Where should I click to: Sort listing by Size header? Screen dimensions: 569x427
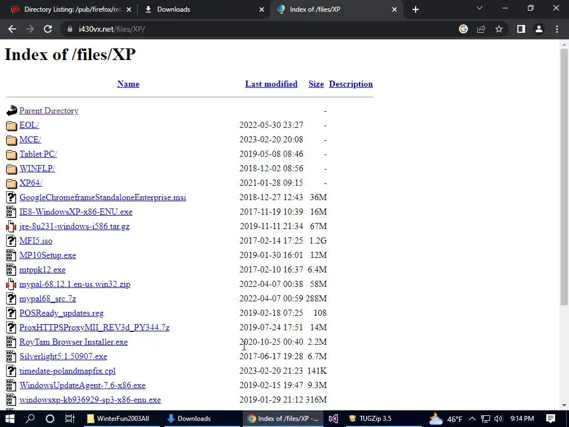tap(316, 84)
